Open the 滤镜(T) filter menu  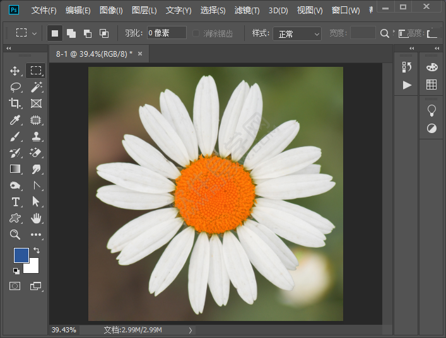pos(247,10)
